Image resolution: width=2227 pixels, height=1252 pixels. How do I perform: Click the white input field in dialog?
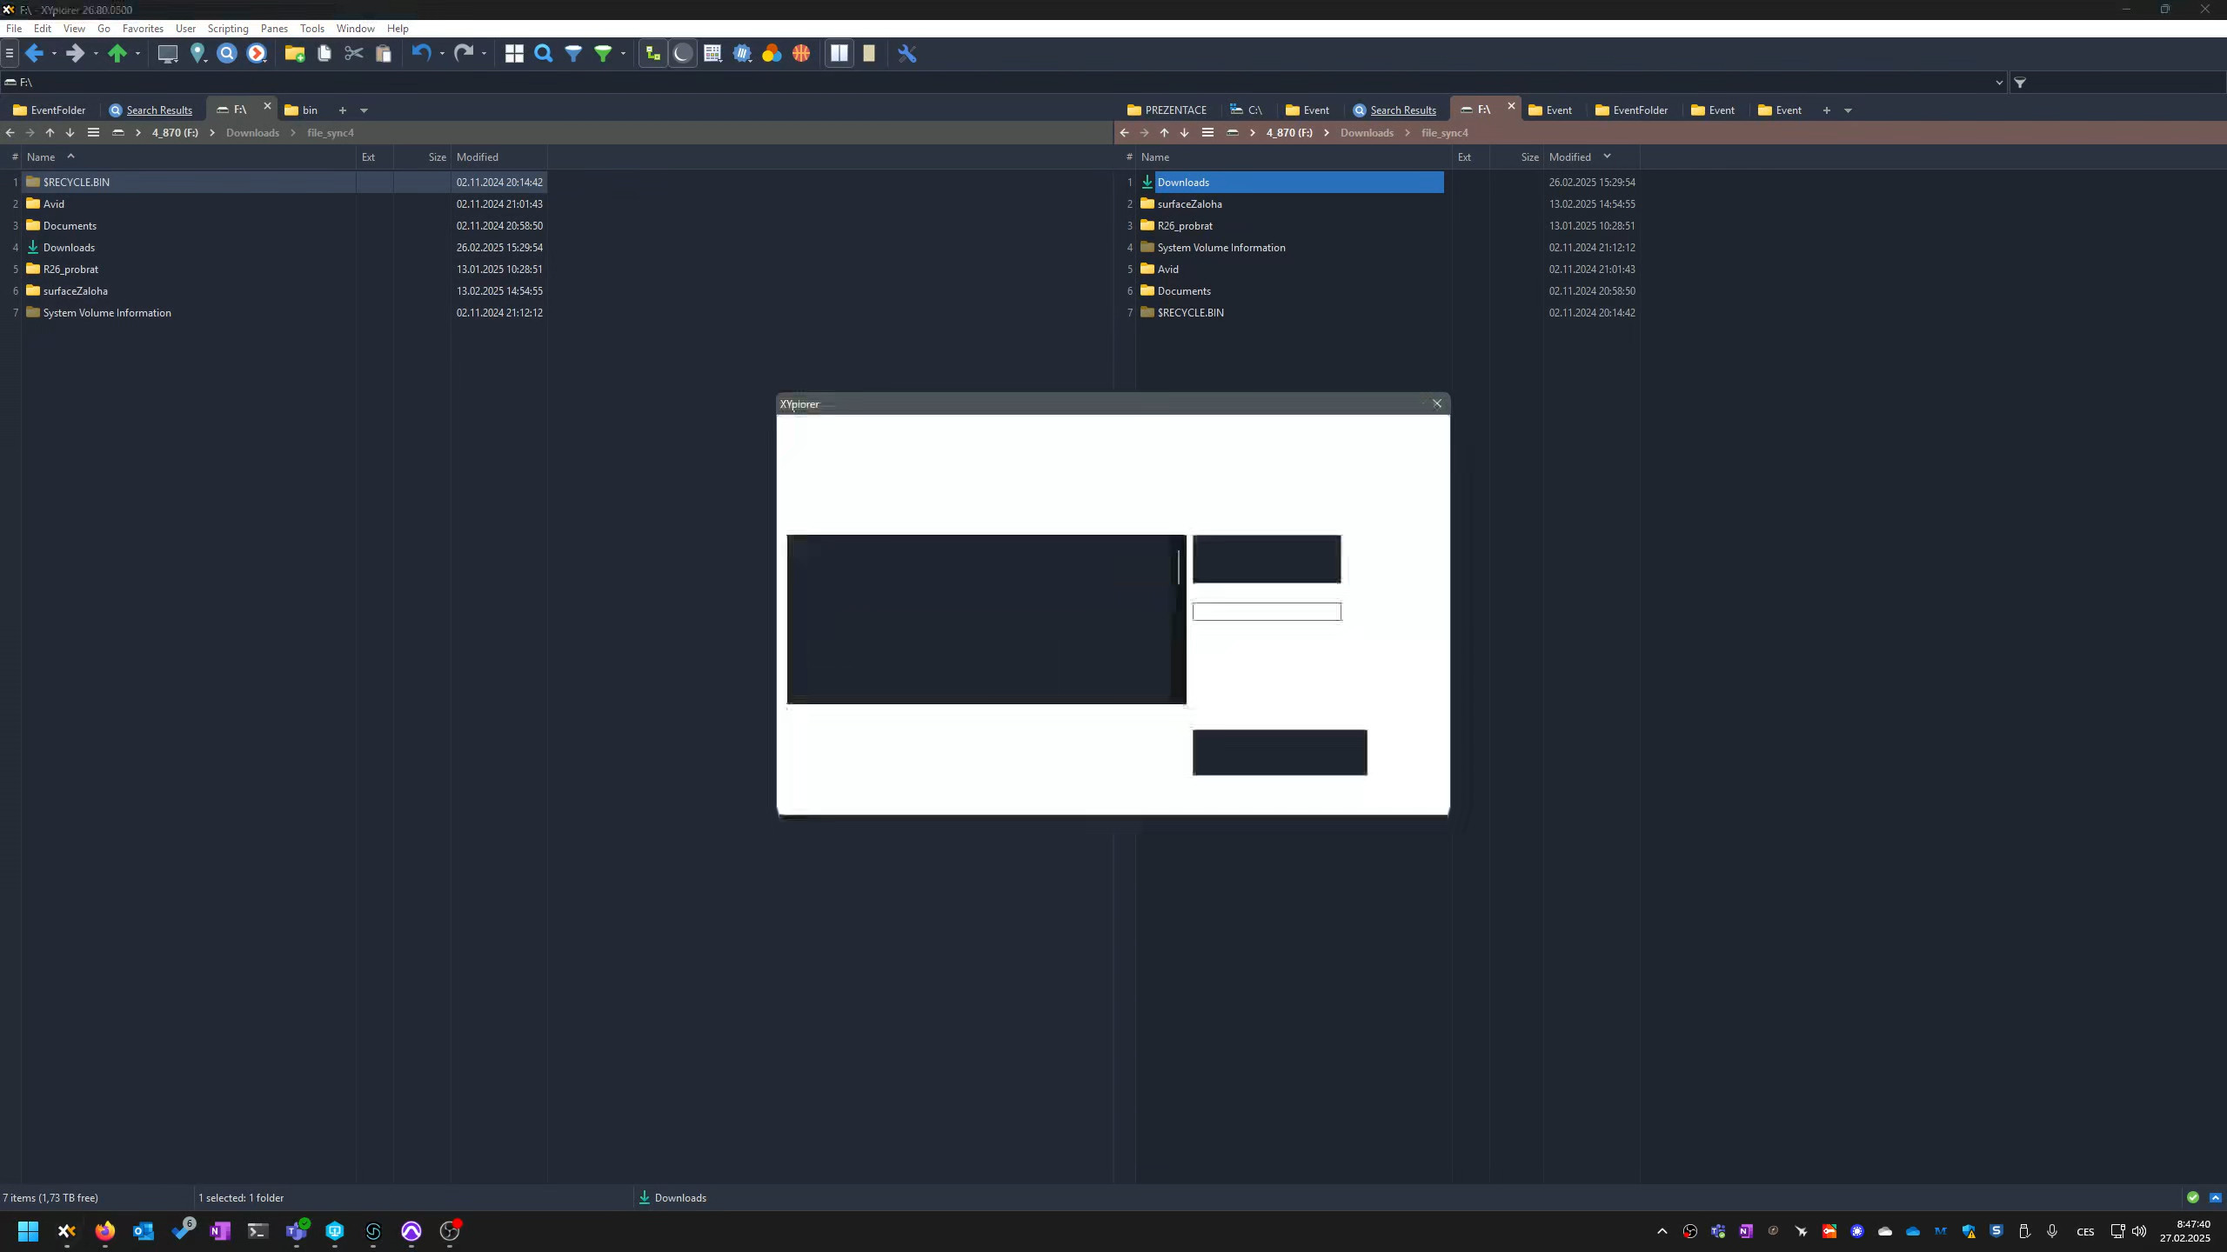tap(1266, 612)
